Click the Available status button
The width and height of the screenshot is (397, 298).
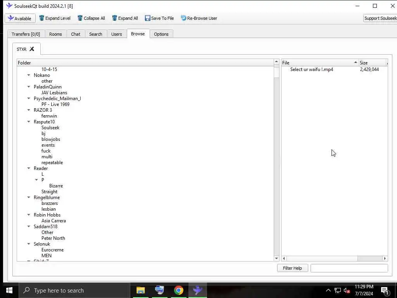click(x=20, y=18)
